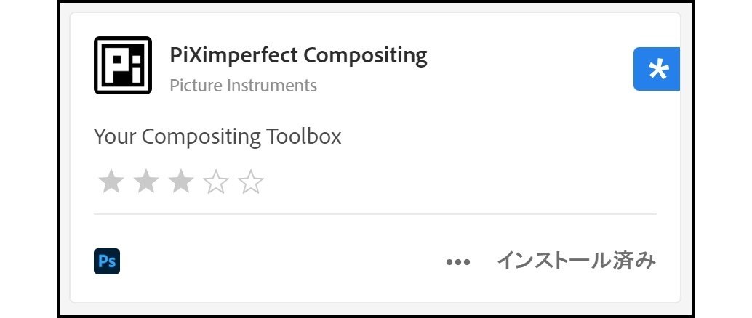The height and width of the screenshot is (318, 752).
Task: Click the PiXimperfect Pi logo icon
Action: (122, 65)
